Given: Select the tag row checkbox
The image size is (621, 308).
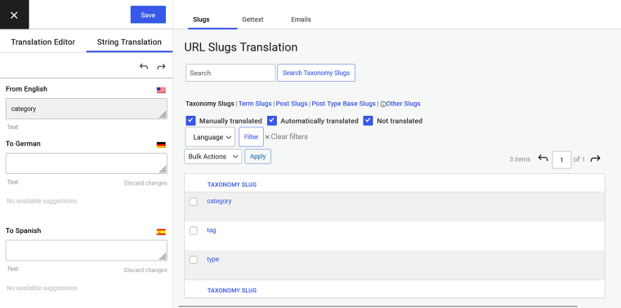Looking at the screenshot, I should (x=194, y=230).
